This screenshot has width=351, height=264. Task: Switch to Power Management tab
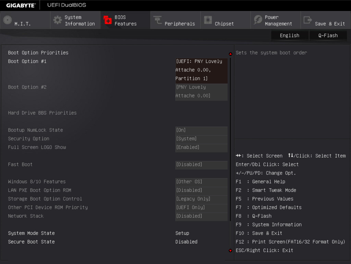(x=276, y=20)
